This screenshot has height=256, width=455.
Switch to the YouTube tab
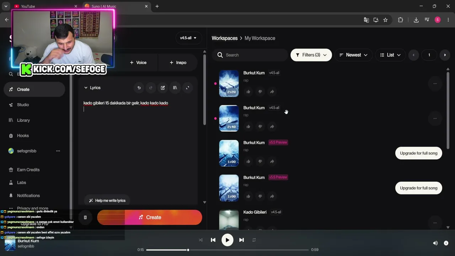(x=45, y=6)
